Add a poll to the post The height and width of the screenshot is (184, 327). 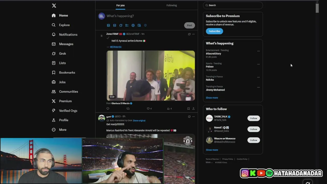(127, 25)
